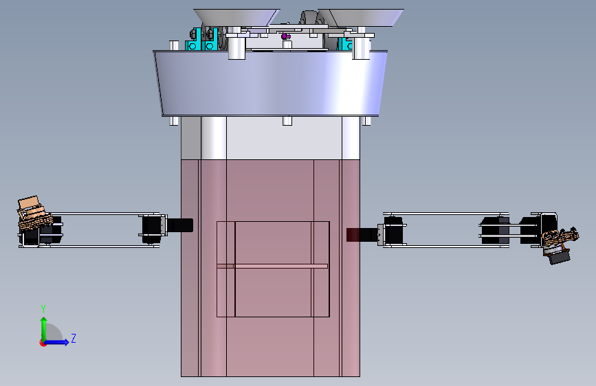
Task: Select the horizontal bar across the inner box
Action: [272, 266]
